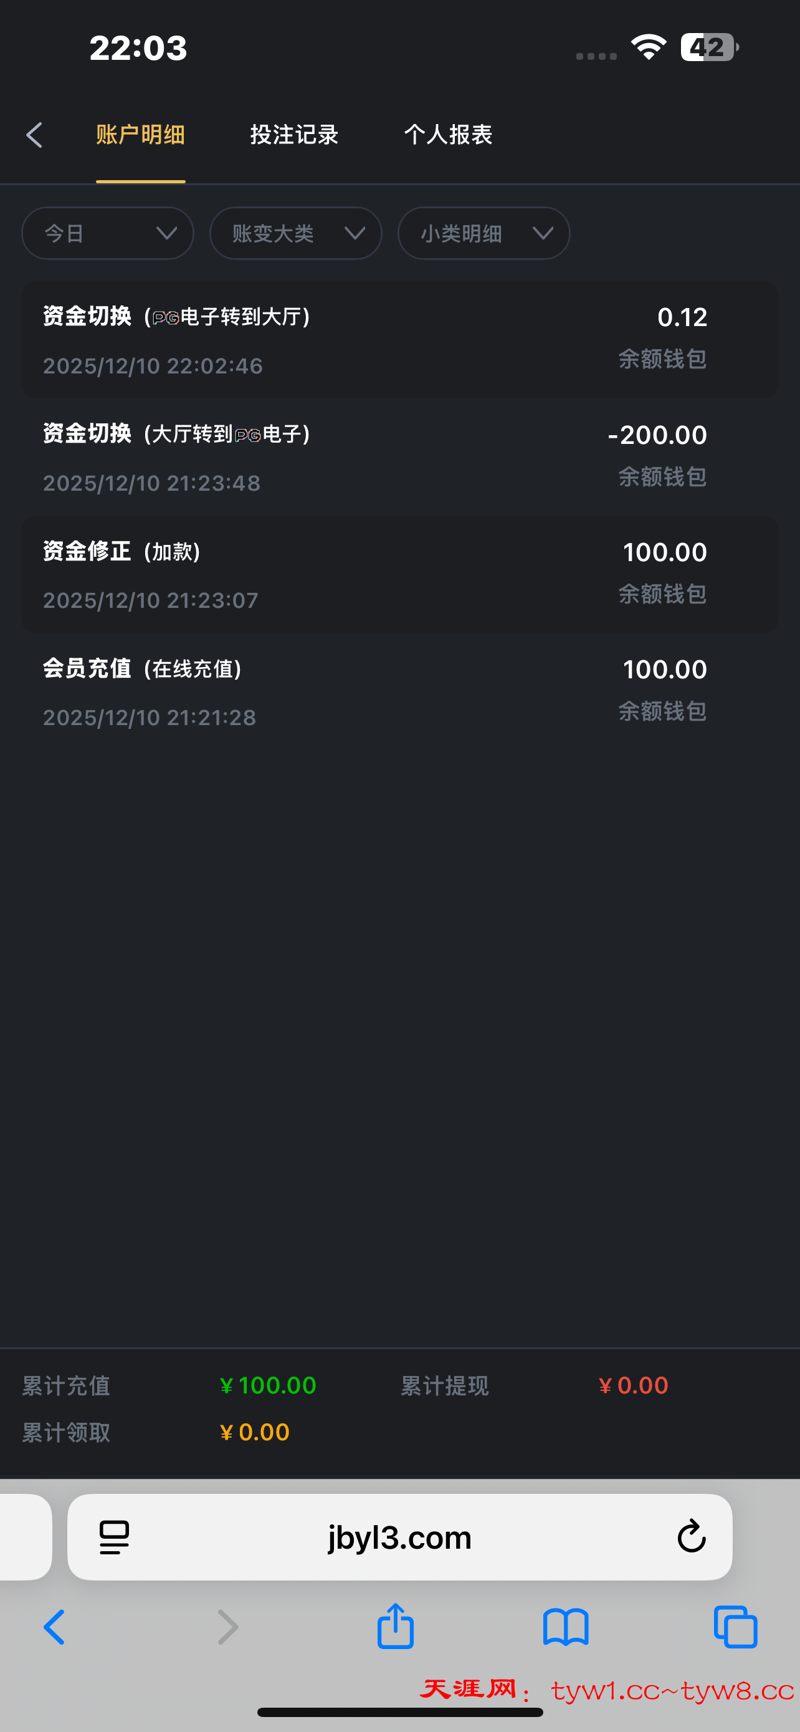Open the 小类明细 subcategory dropdown
The width and height of the screenshot is (800, 1732).
[x=483, y=233]
